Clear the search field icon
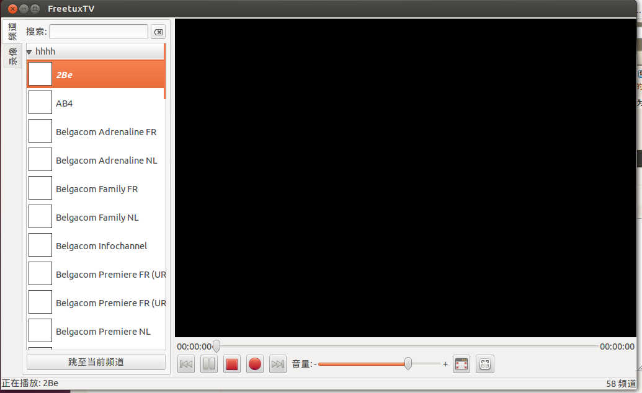 pyautogui.click(x=158, y=32)
